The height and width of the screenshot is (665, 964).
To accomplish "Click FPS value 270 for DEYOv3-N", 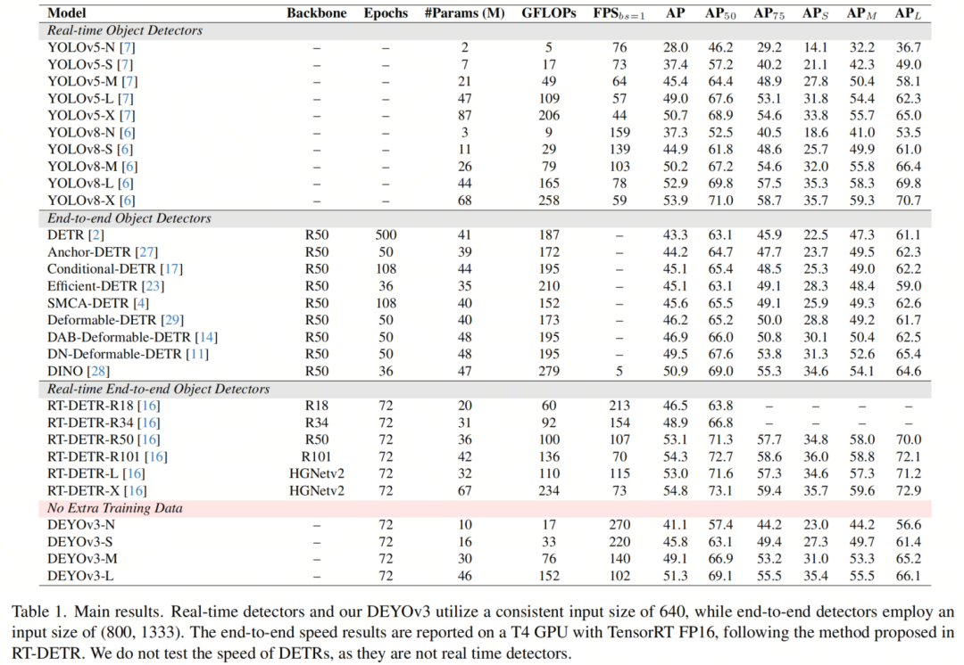I will pos(619,525).
